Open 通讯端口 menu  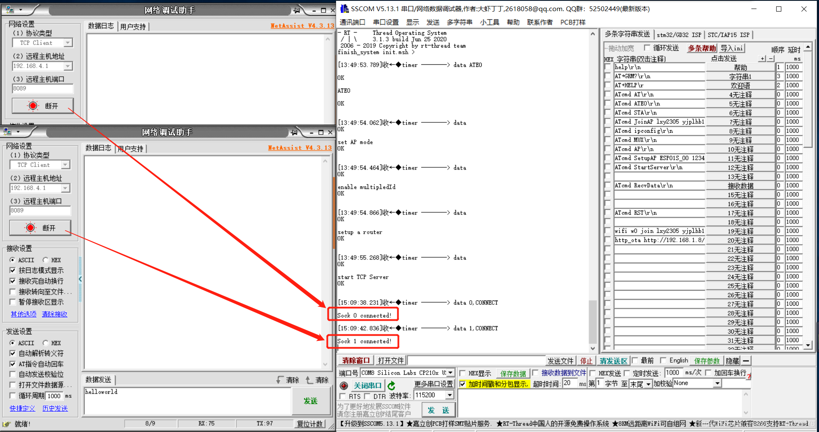(x=352, y=22)
